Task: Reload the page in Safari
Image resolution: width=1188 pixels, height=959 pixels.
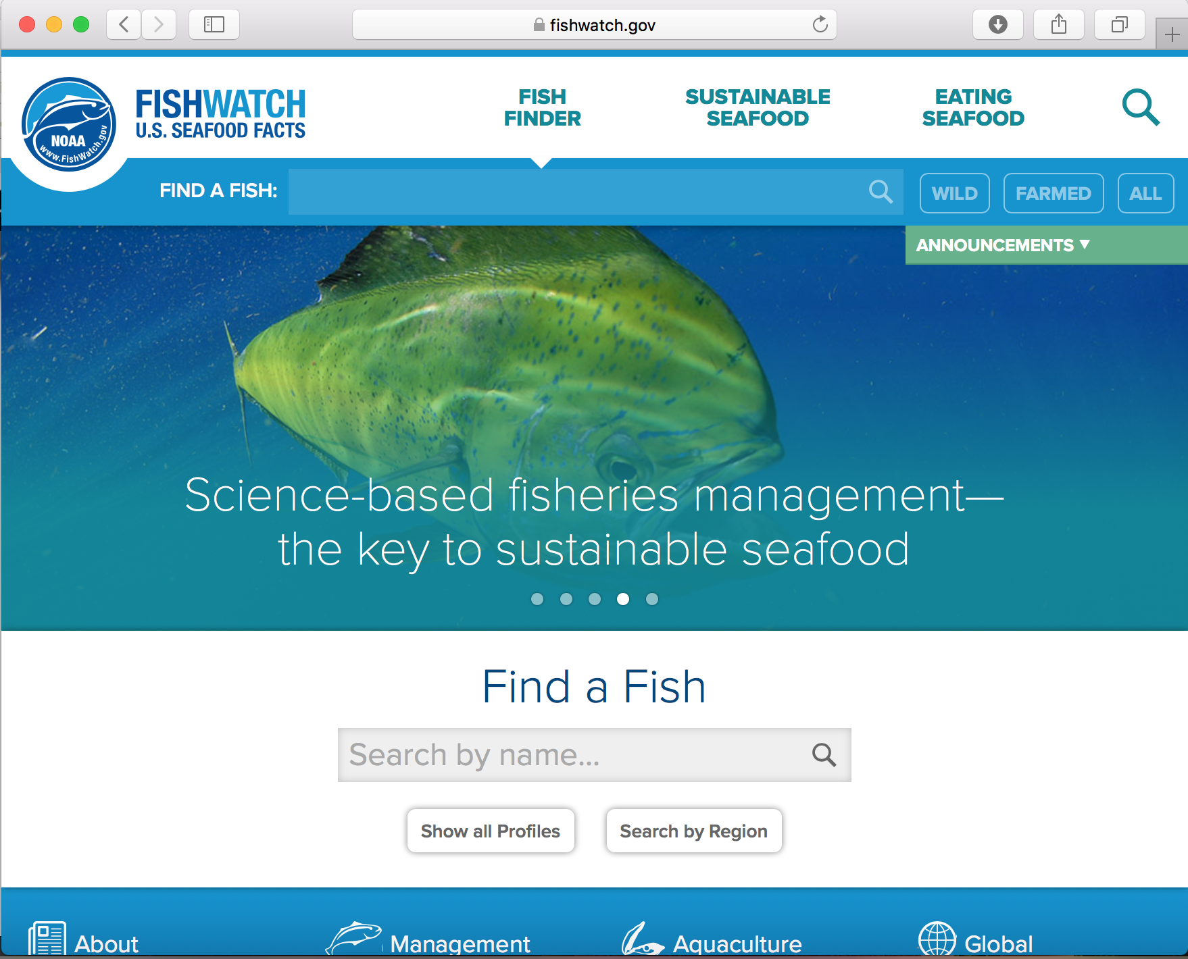Action: pyautogui.click(x=820, y=25)
